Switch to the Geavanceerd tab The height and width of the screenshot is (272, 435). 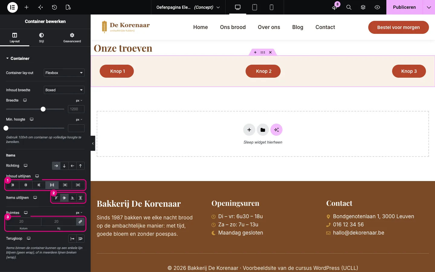point(72,38)
